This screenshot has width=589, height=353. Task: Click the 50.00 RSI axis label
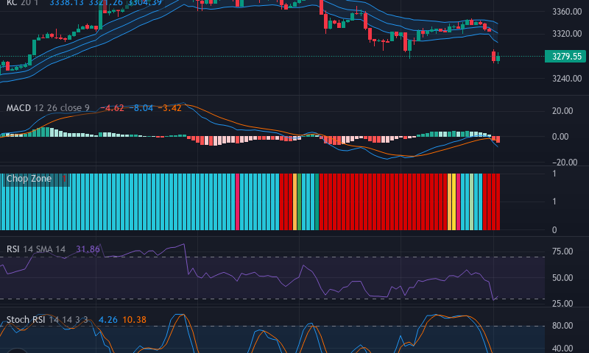point(562,278)
